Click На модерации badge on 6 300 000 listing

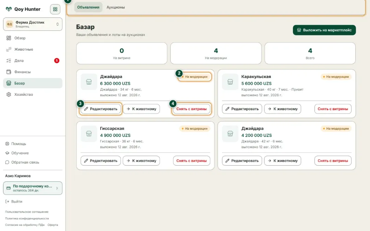tap(195, 77)
